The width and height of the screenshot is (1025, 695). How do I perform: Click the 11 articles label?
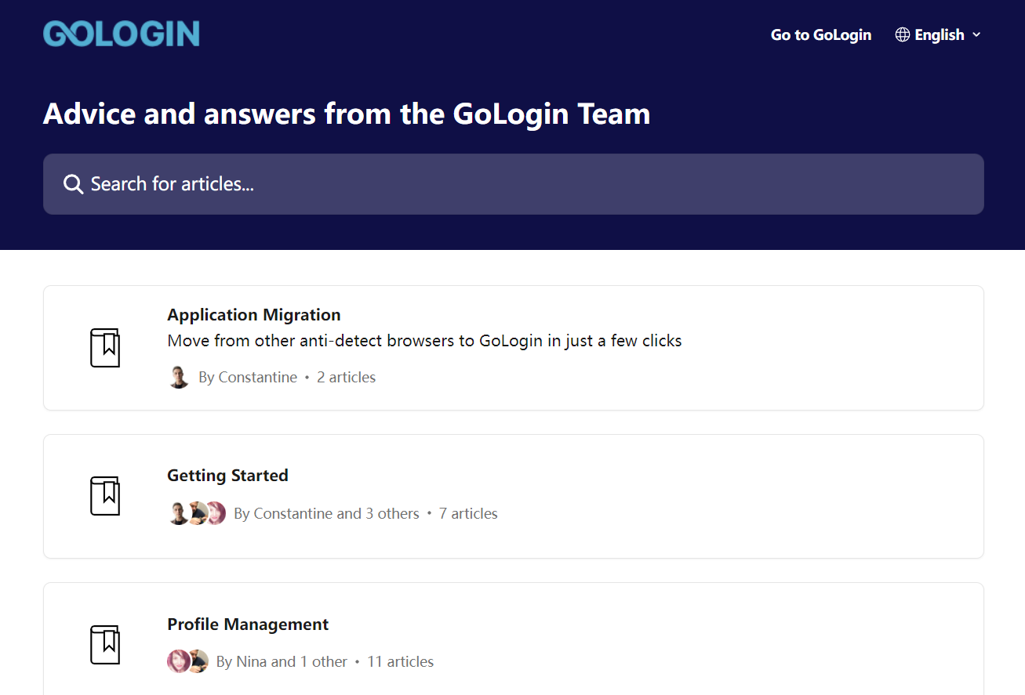[400, 661]
